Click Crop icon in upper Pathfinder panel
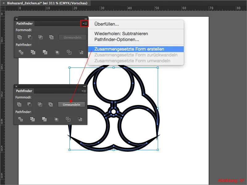 (57, 52)
